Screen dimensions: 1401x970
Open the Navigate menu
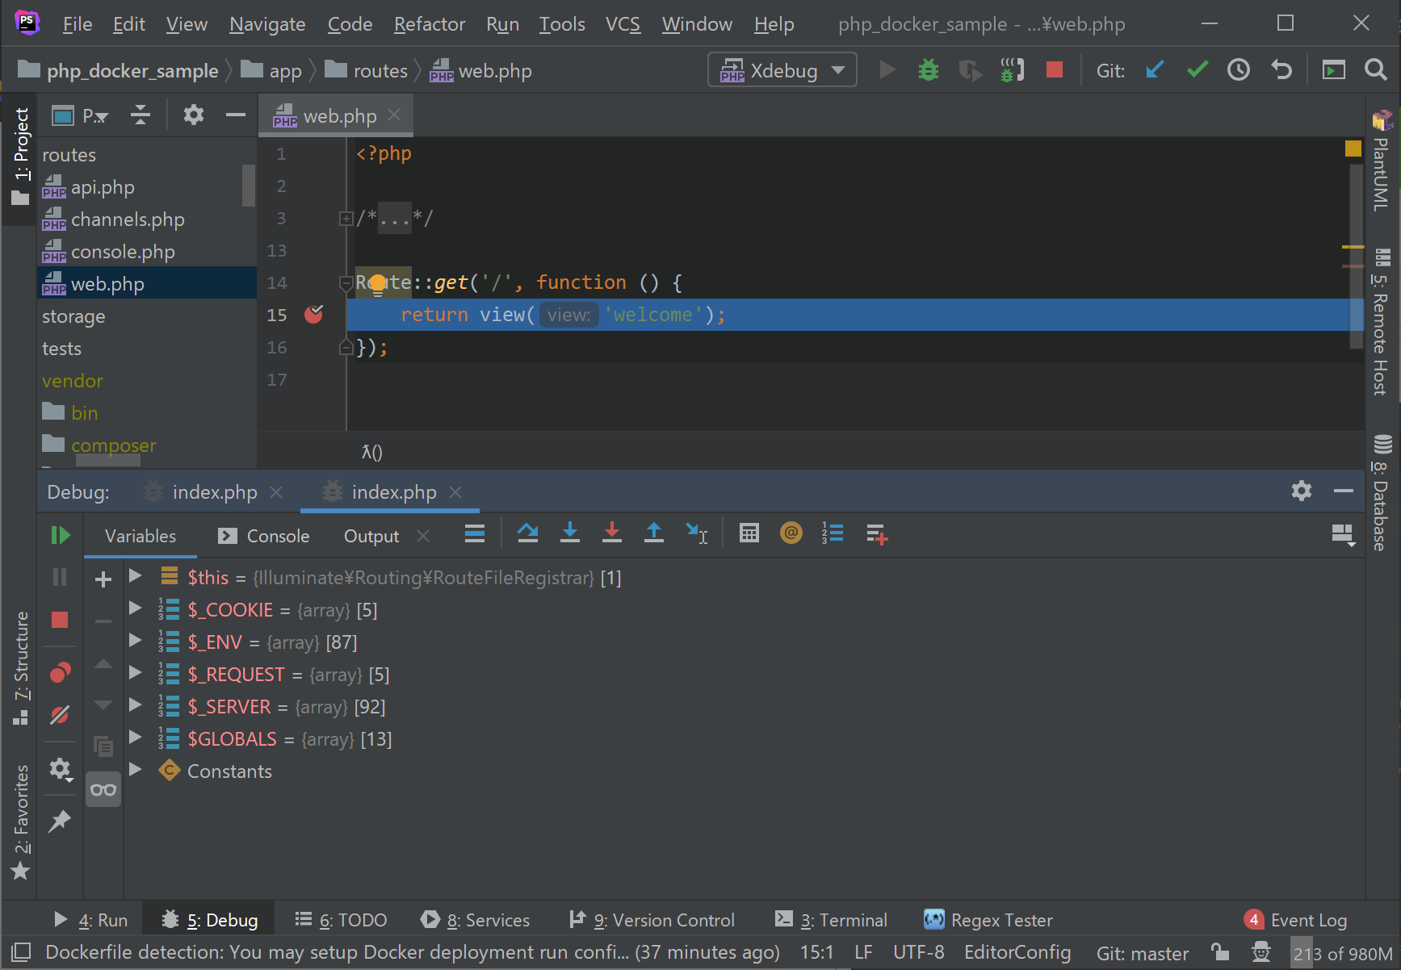[267, 24]
